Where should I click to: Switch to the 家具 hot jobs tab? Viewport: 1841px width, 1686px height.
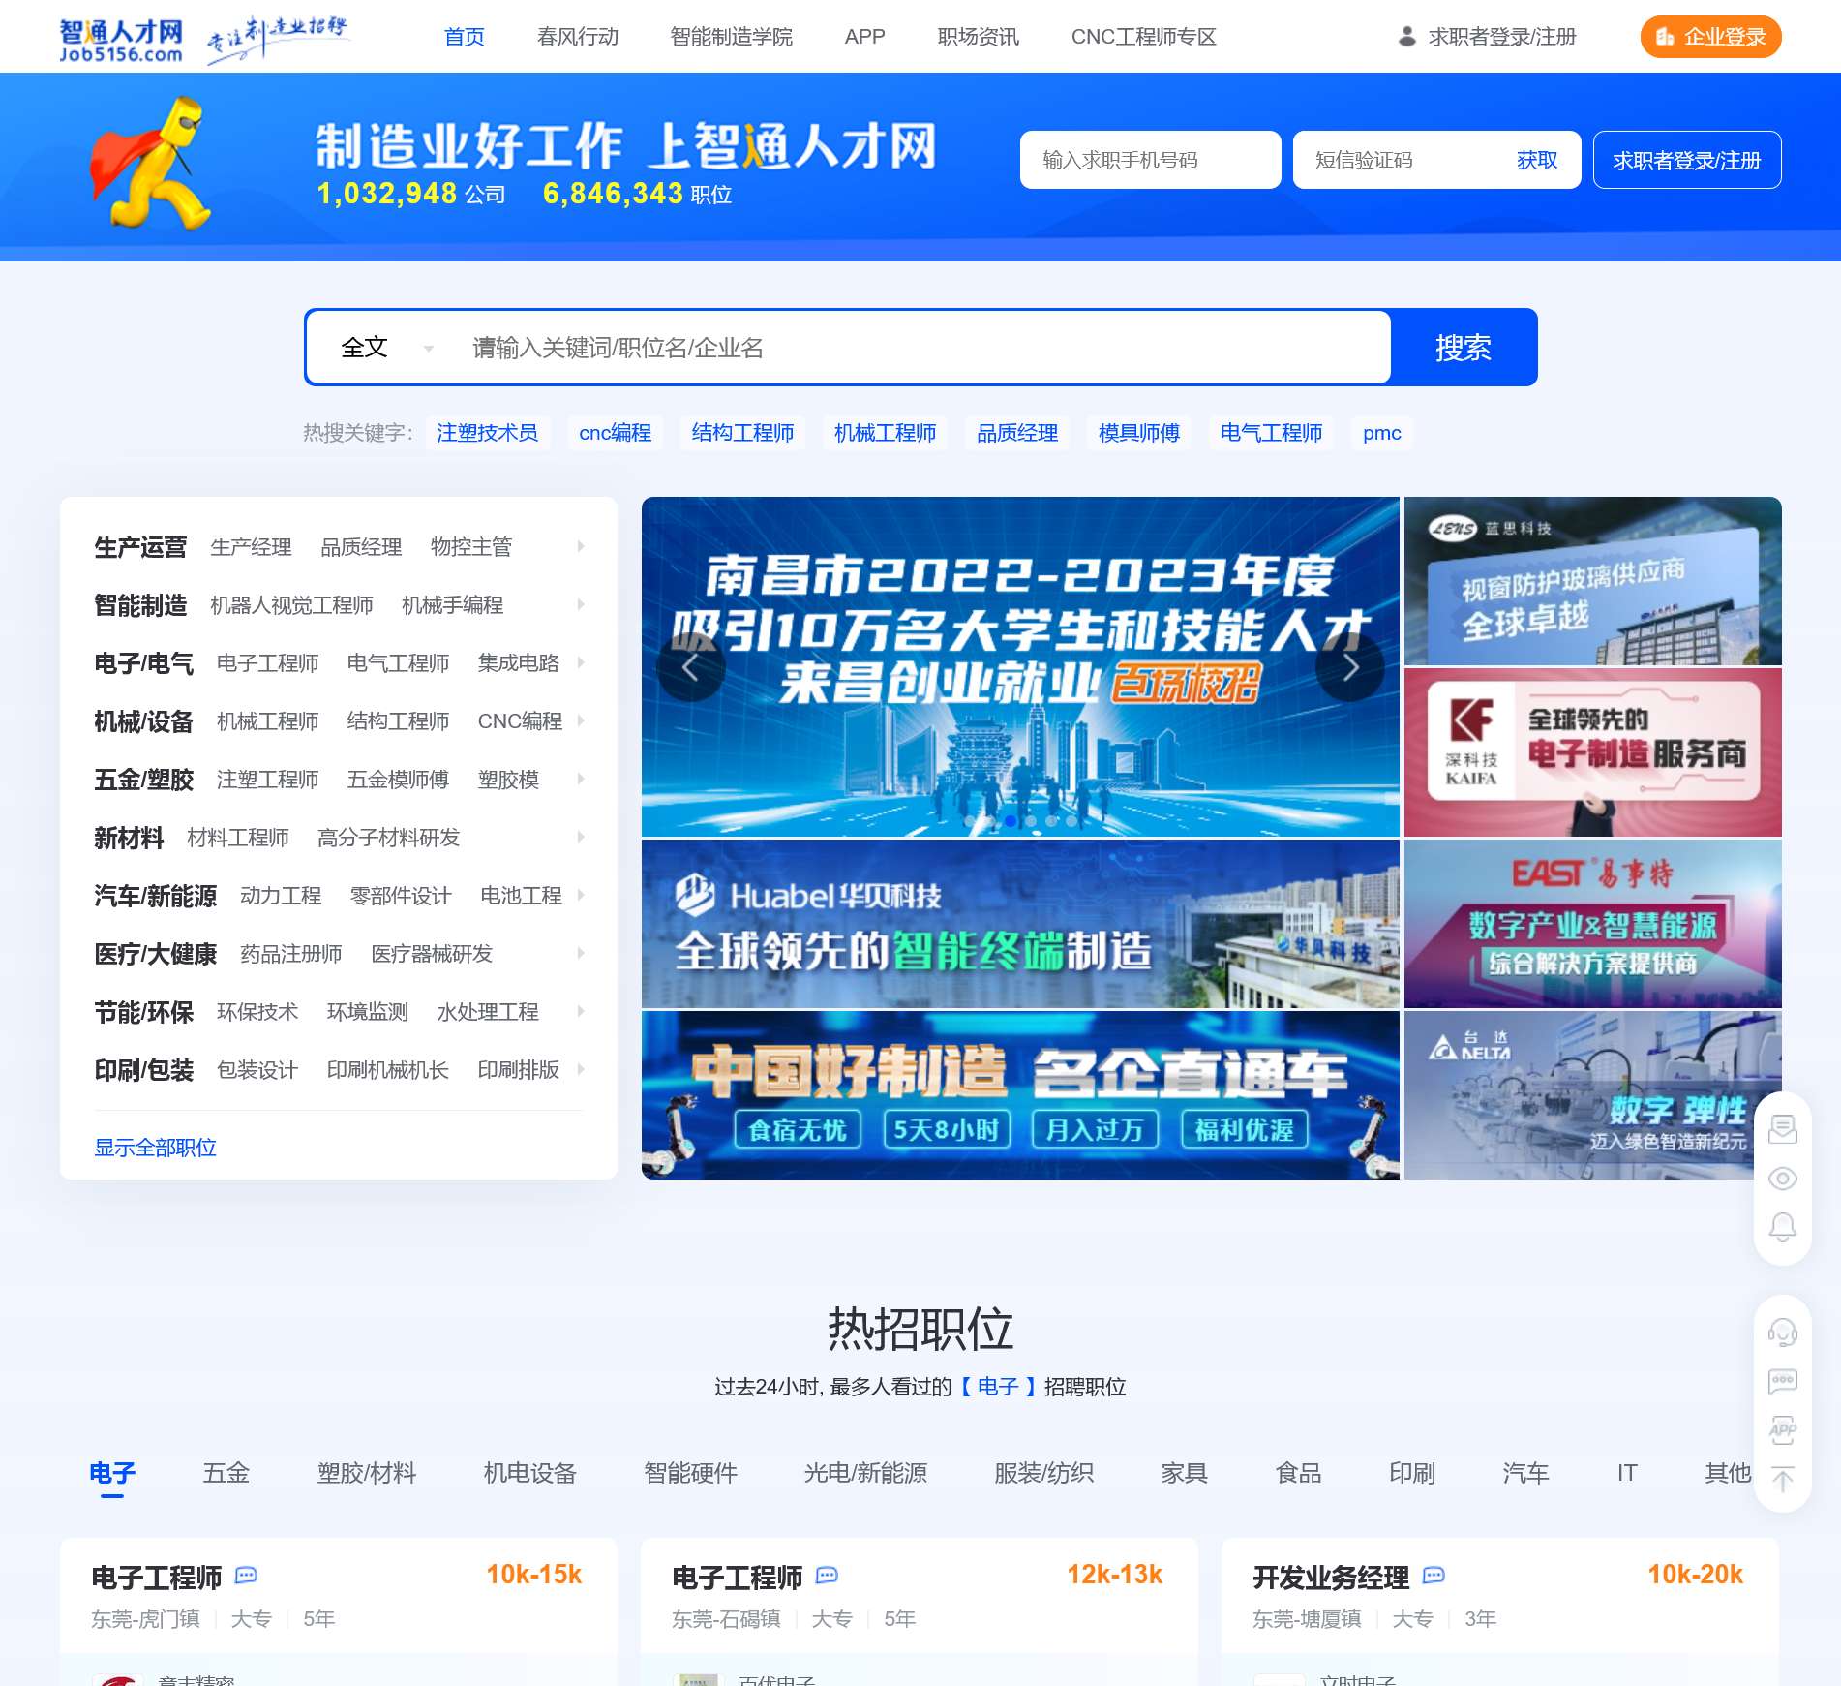coord(1185,1473)
